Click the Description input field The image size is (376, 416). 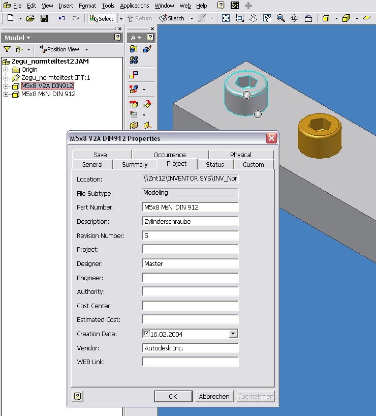click(190, 221)
